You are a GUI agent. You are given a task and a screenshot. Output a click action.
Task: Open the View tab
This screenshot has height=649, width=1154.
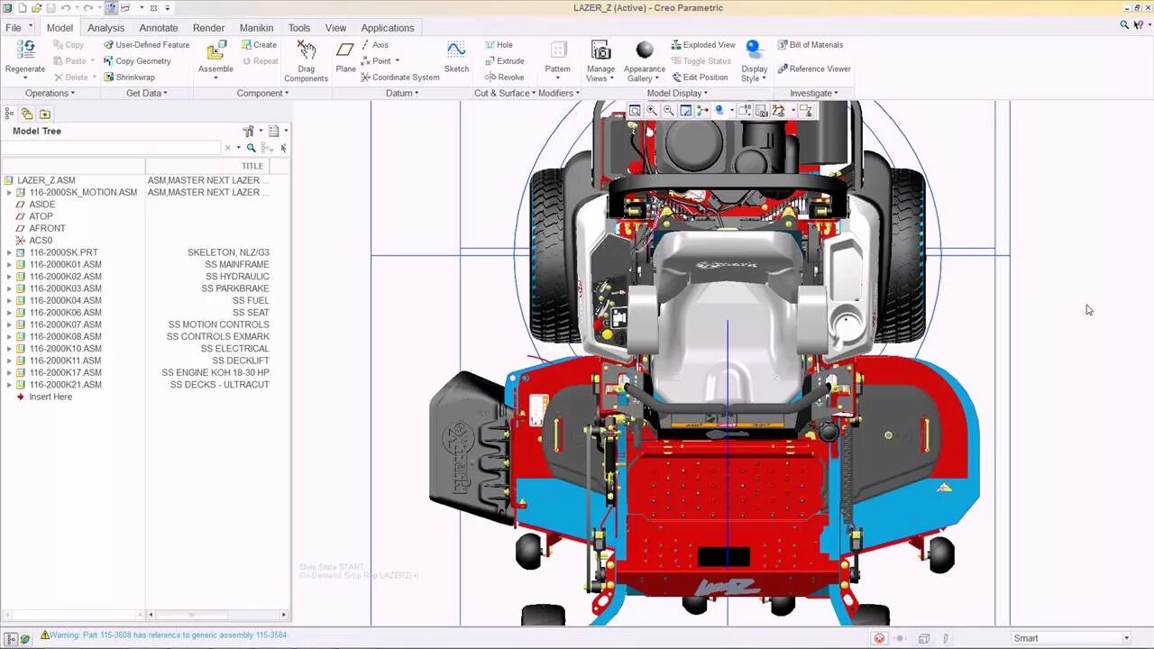[x=335, y=28]
